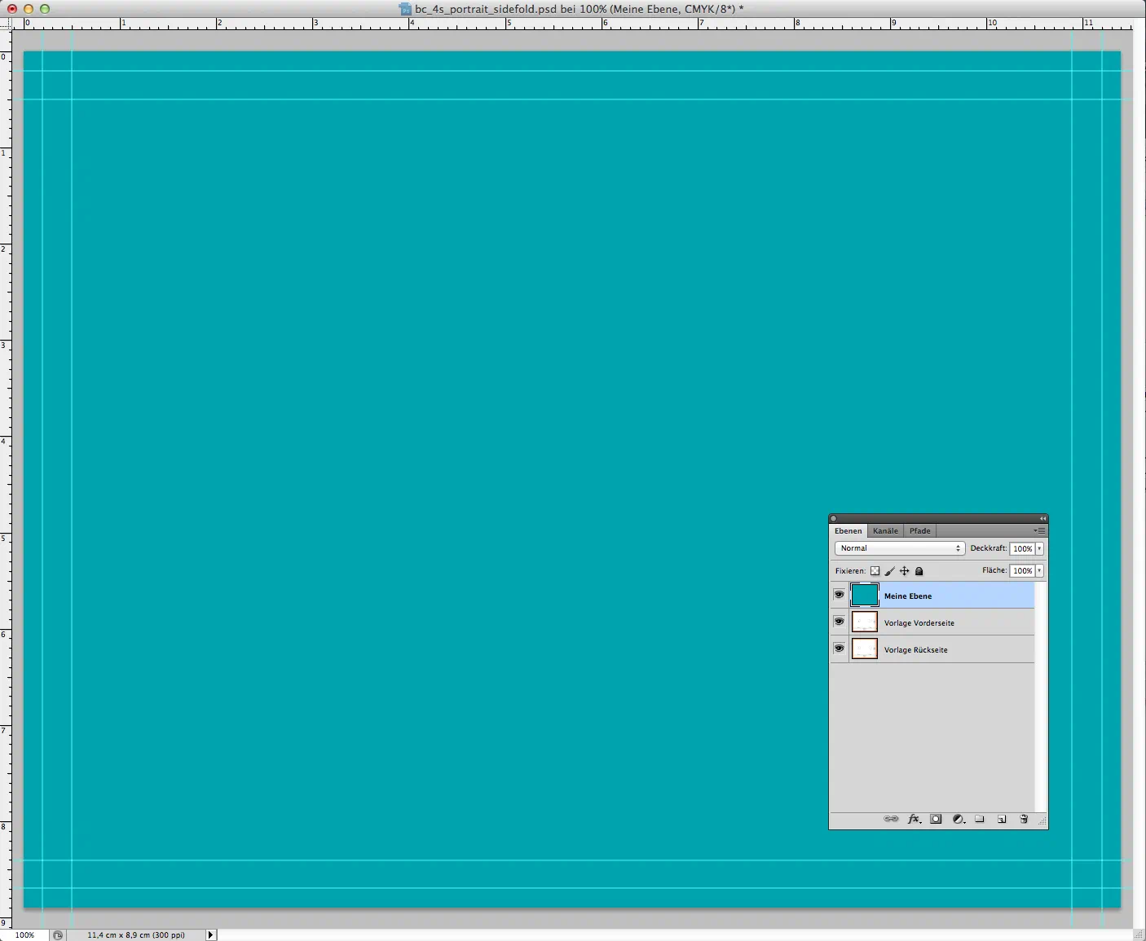The image size is (1146, 941).
Task: Switch to the Kanäle tab
Action: (x=885, y=530)
